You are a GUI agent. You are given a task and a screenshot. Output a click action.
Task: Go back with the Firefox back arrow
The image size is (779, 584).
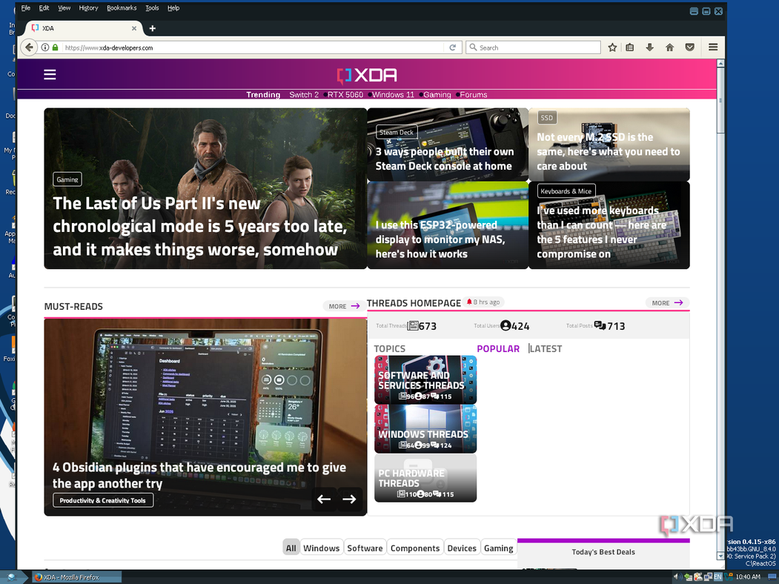(29, 47)
